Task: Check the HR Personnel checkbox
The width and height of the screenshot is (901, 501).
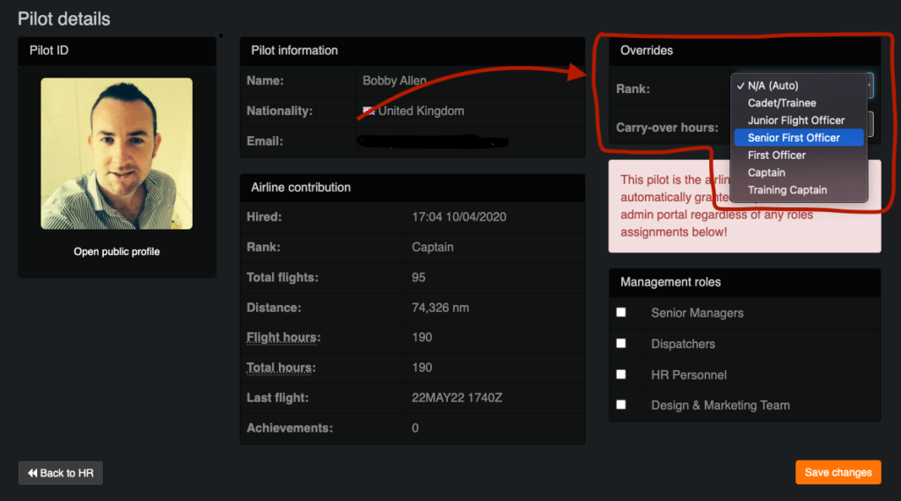Action: coord(621,374)
